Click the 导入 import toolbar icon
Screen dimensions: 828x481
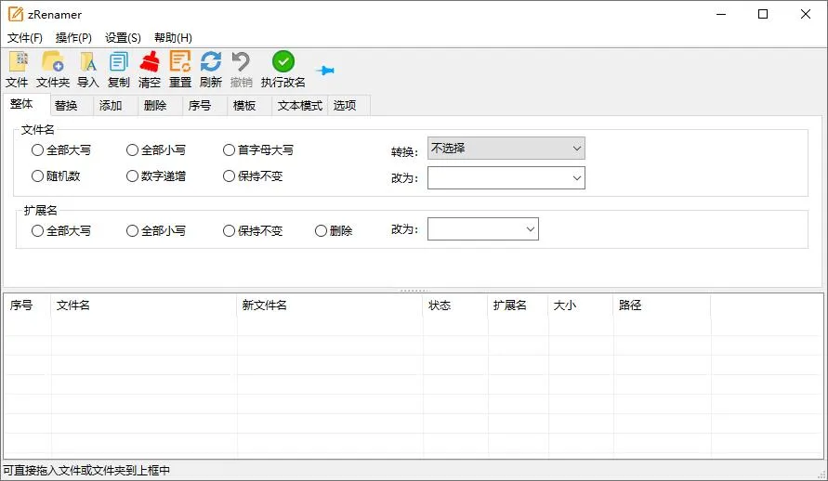(x=88, y=63)
